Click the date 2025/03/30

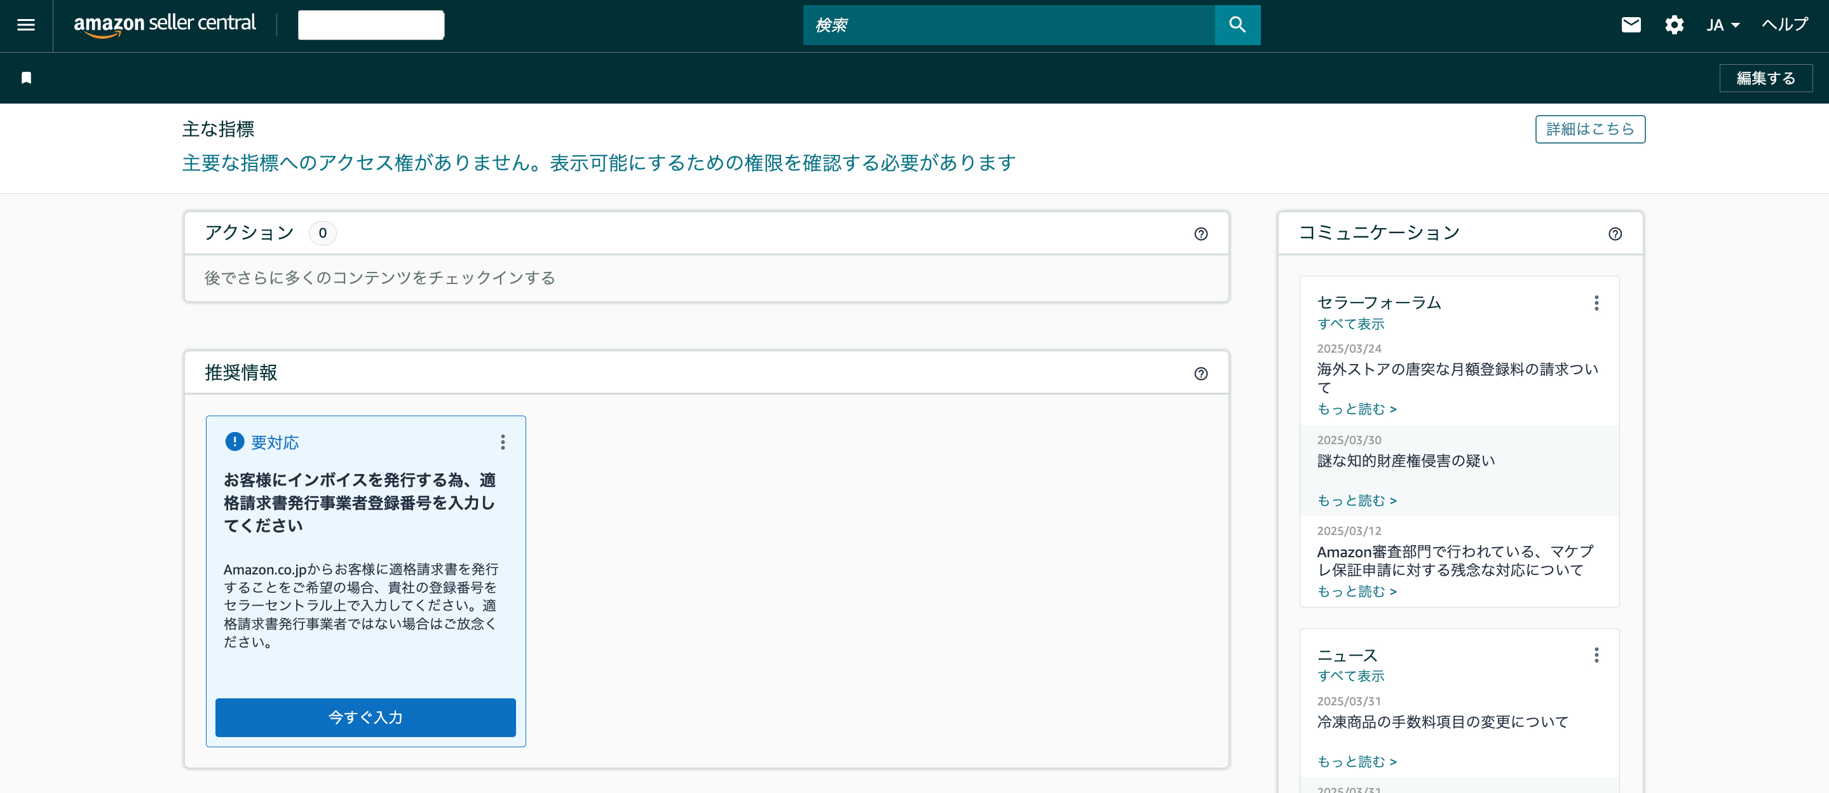pos(1349,440)
